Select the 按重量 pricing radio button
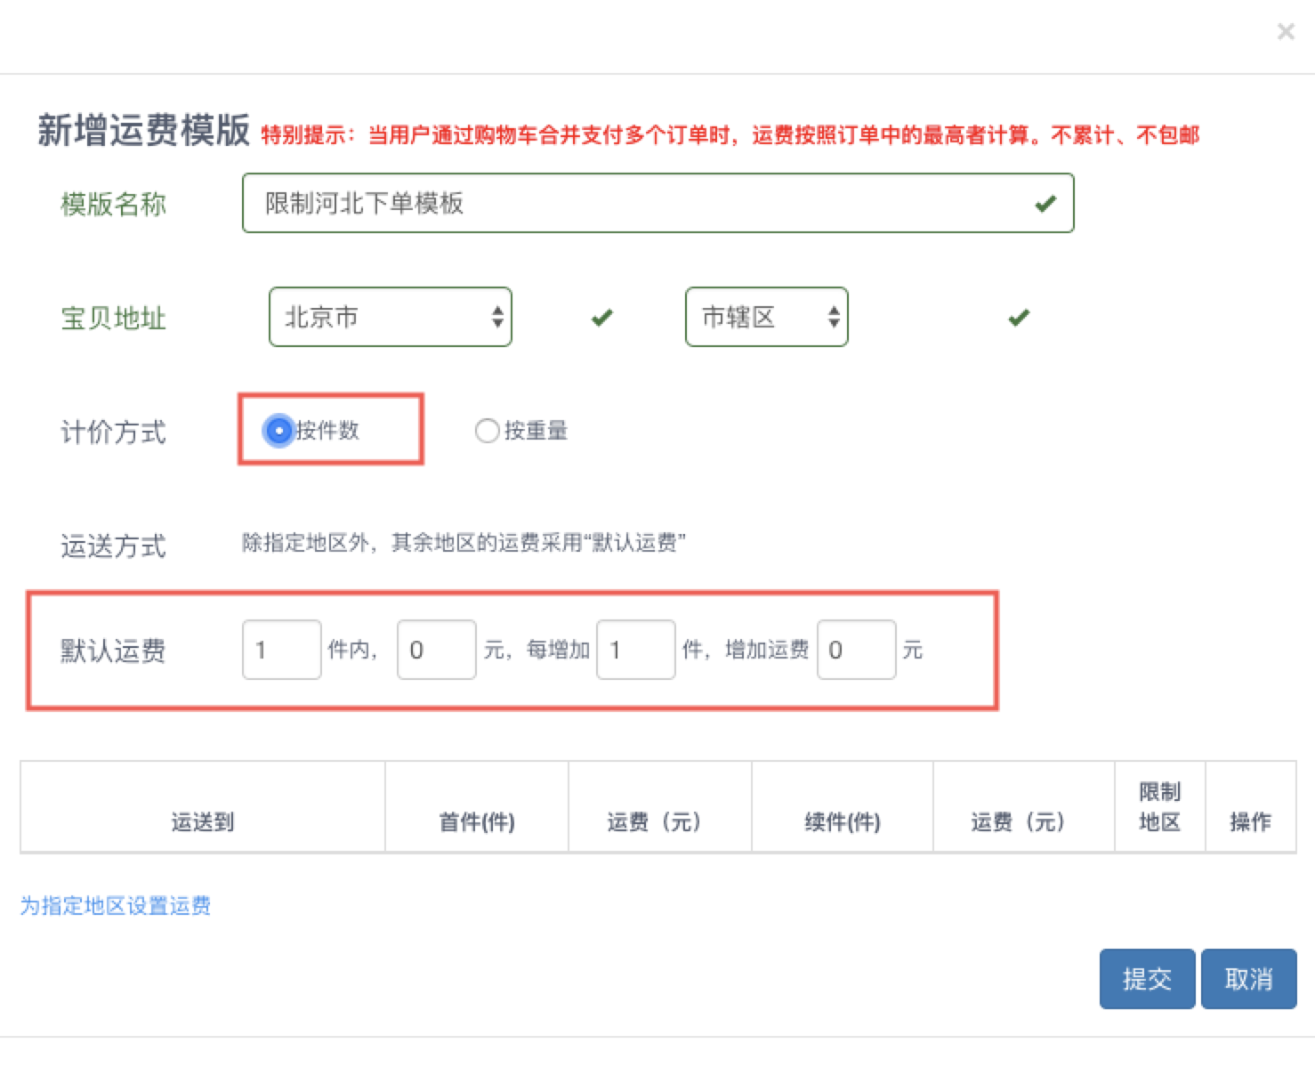This screenshot has height=1084, width=1315. point(487,431)
